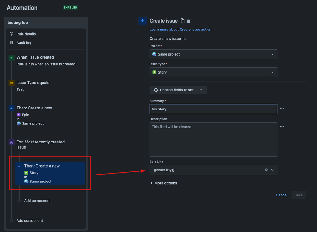Click the ENABLED status badge

[x=70, y=8]
